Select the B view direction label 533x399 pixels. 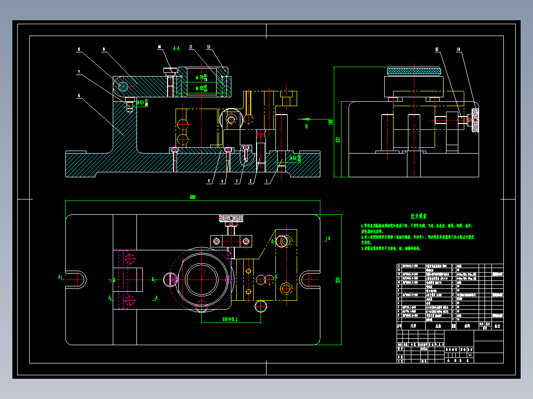tap(306, 126)
